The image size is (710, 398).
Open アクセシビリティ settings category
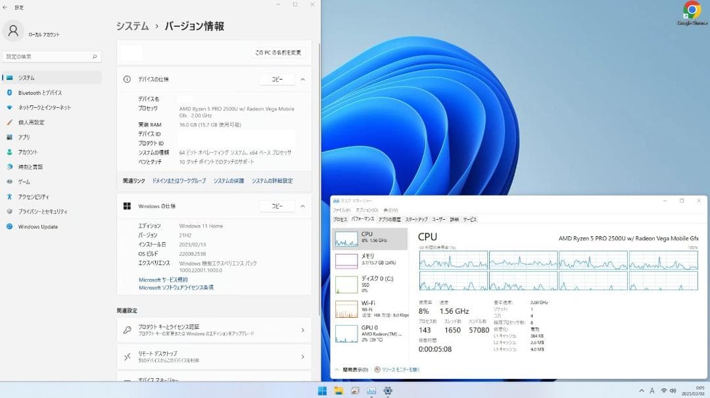click(x=32, y=196)
